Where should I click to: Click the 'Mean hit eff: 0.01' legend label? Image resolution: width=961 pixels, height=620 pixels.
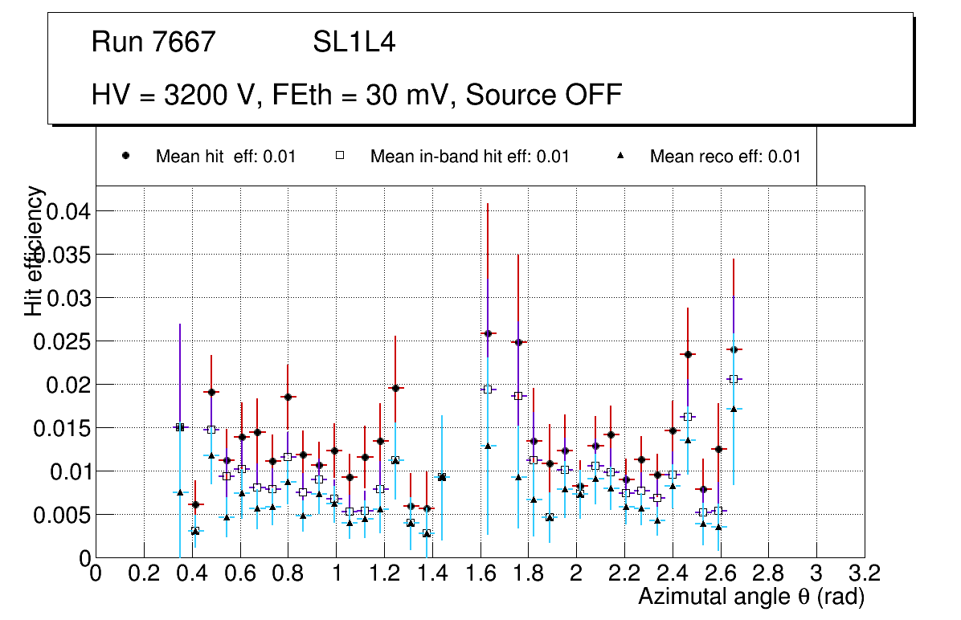pyautogui.click(x=226, y=157)
